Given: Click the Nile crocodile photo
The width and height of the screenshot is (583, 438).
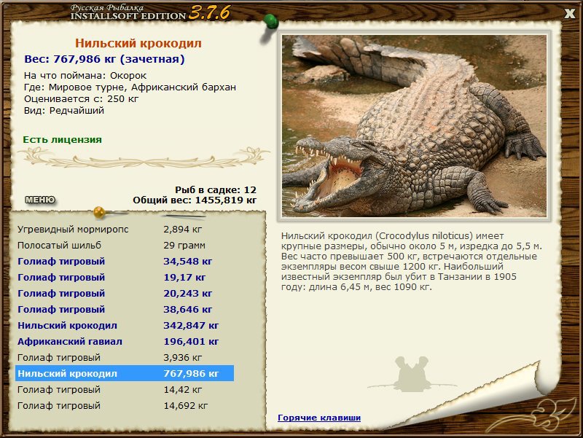Looking at the screenshot, I should click(414, 127).
